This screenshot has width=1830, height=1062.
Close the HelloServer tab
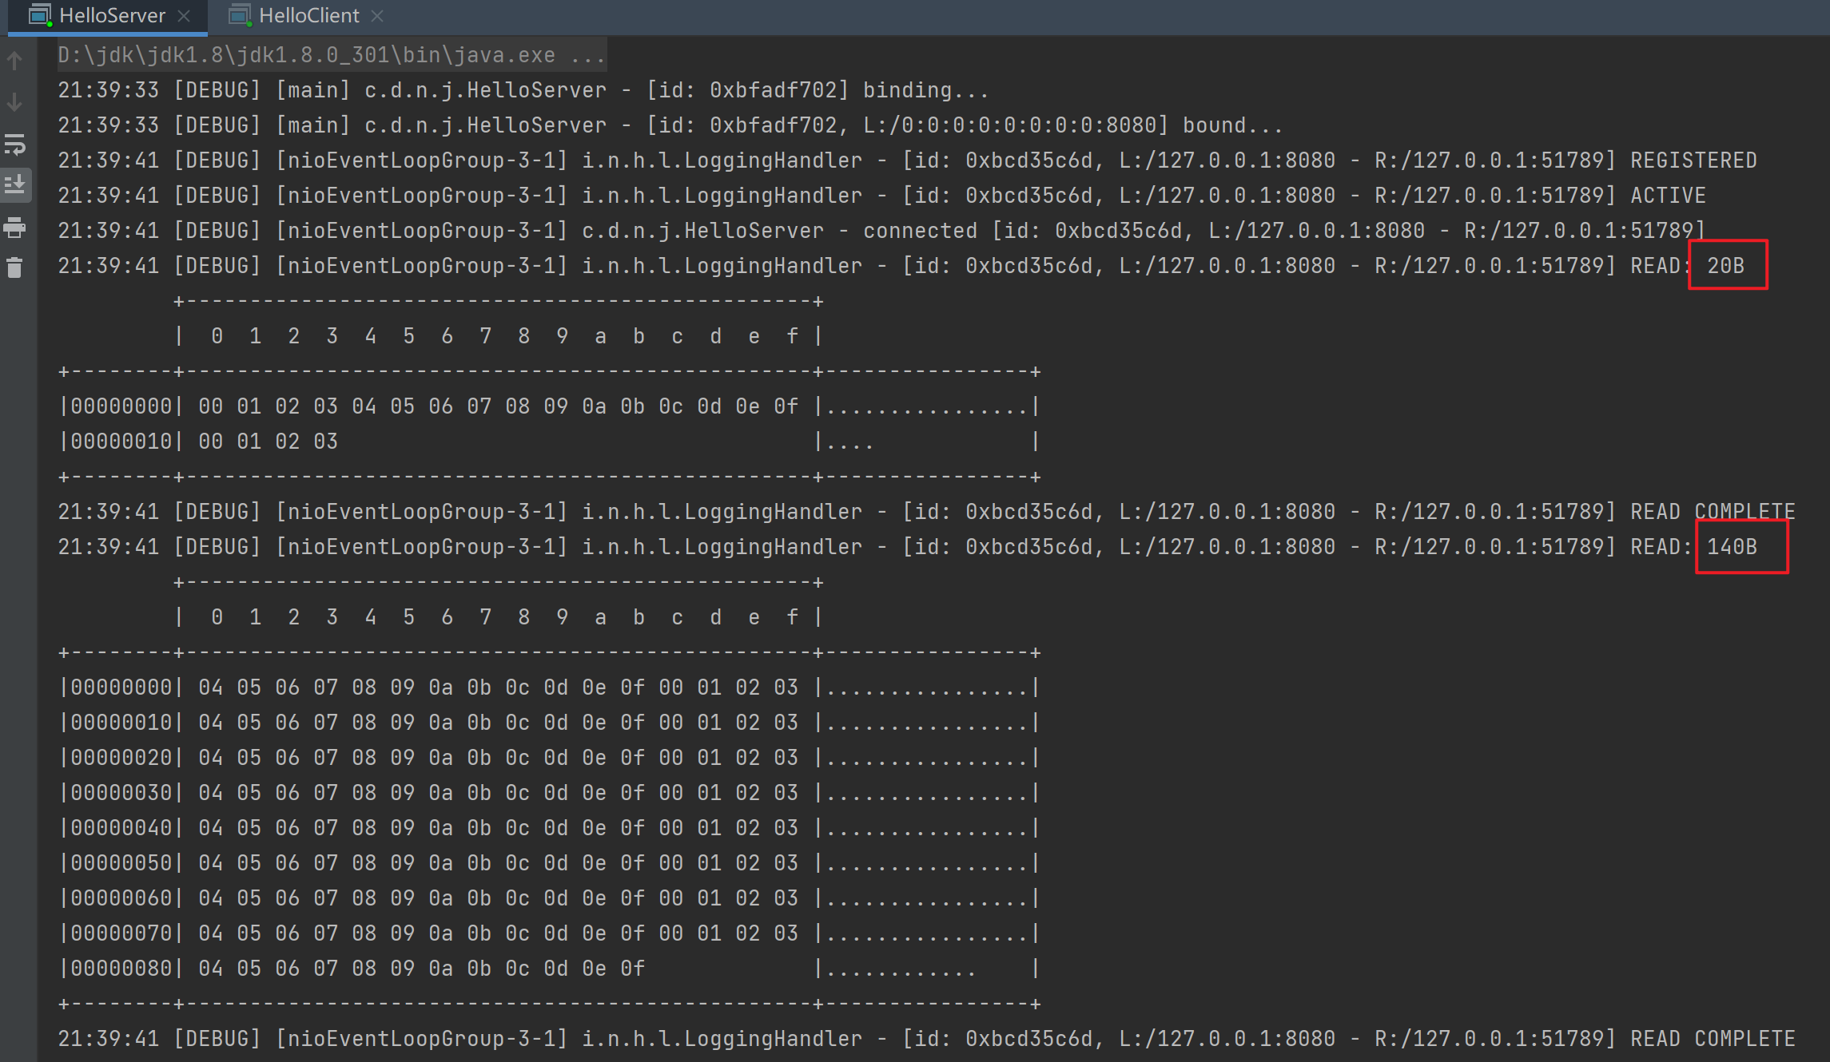(184, 16)
